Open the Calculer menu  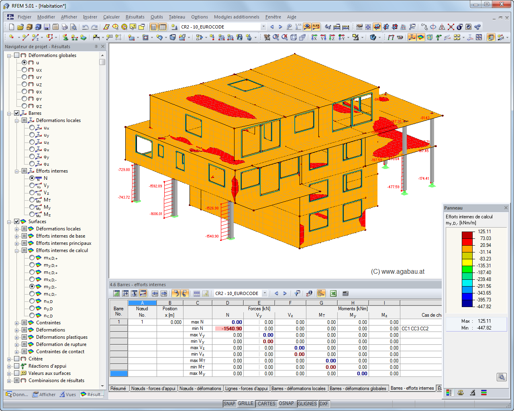click(111, 17)
